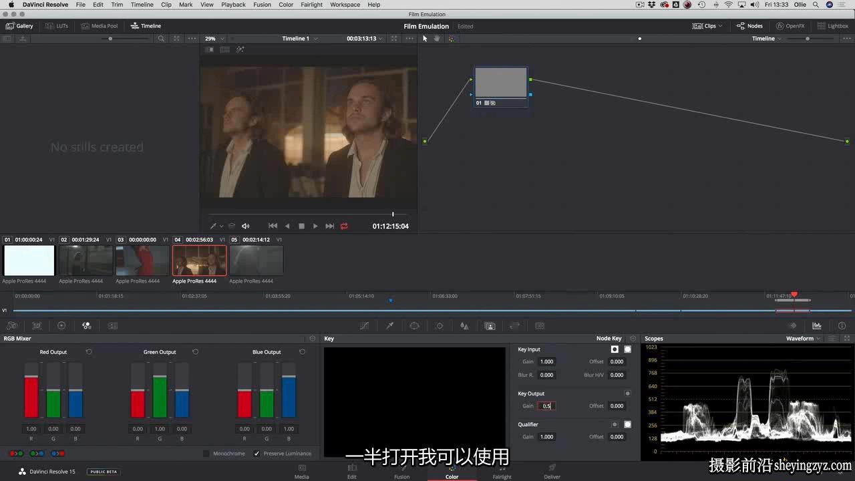Show the Scopes panel icon
This screenshot has height=481, width=855.
coord(817,325)
